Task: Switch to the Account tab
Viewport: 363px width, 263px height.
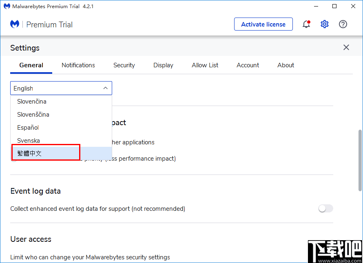Action: coord(248,65)
